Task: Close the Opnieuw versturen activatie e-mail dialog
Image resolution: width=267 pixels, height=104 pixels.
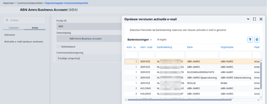Action: click(x=261, y=19)
